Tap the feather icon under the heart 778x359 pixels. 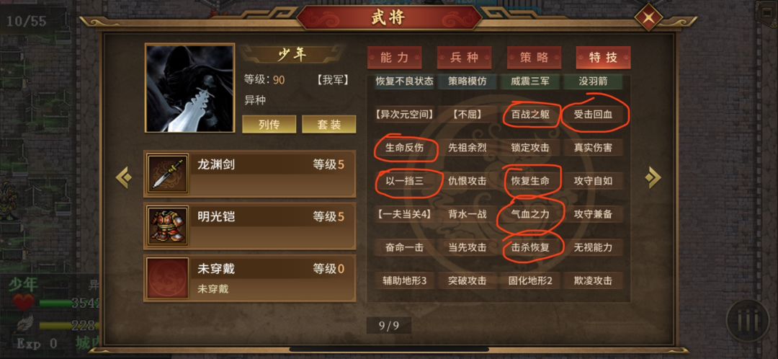pyautogui.click(x=24, y=324)
